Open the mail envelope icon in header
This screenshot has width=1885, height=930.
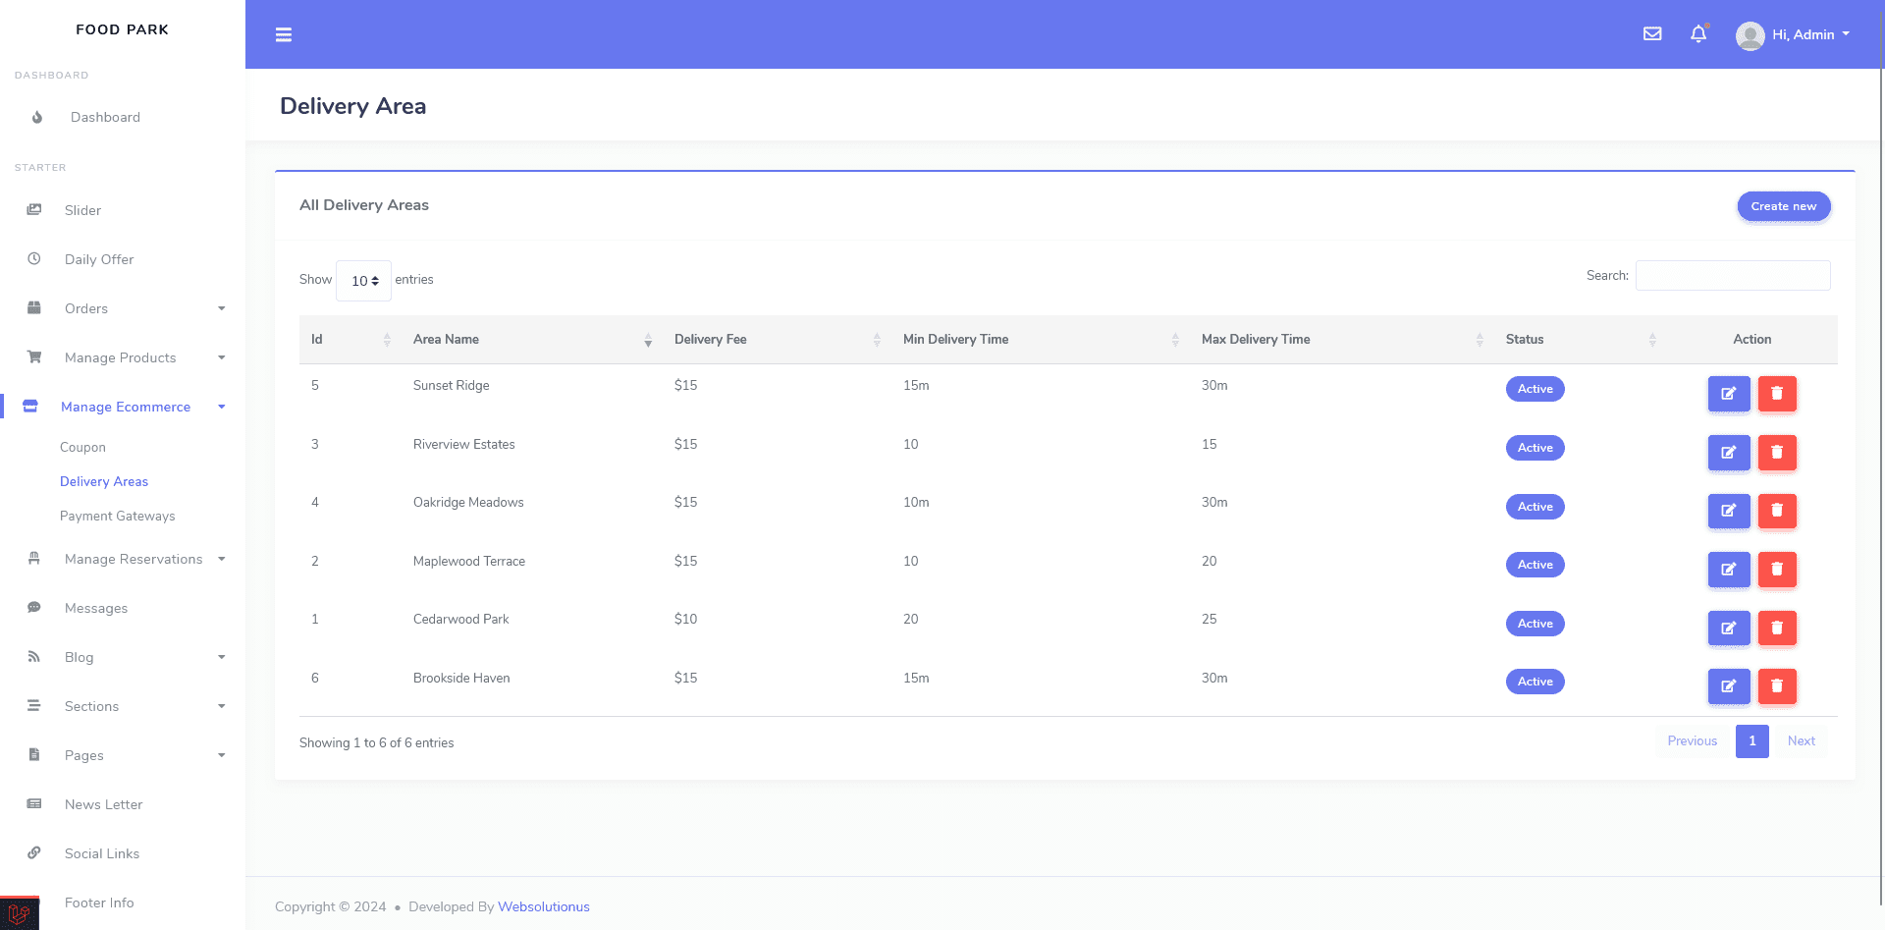coord(1652,34)
